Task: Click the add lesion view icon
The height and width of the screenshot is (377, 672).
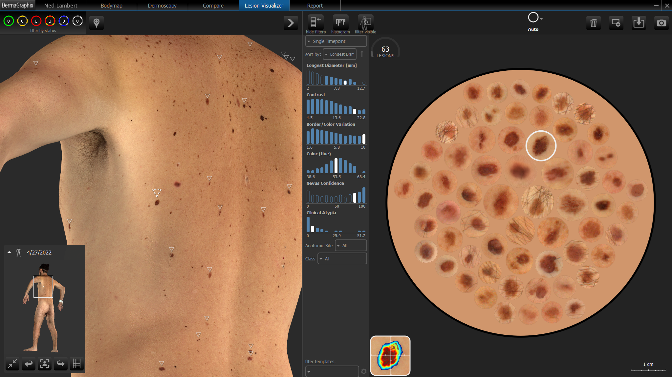Action: [616, 23]
